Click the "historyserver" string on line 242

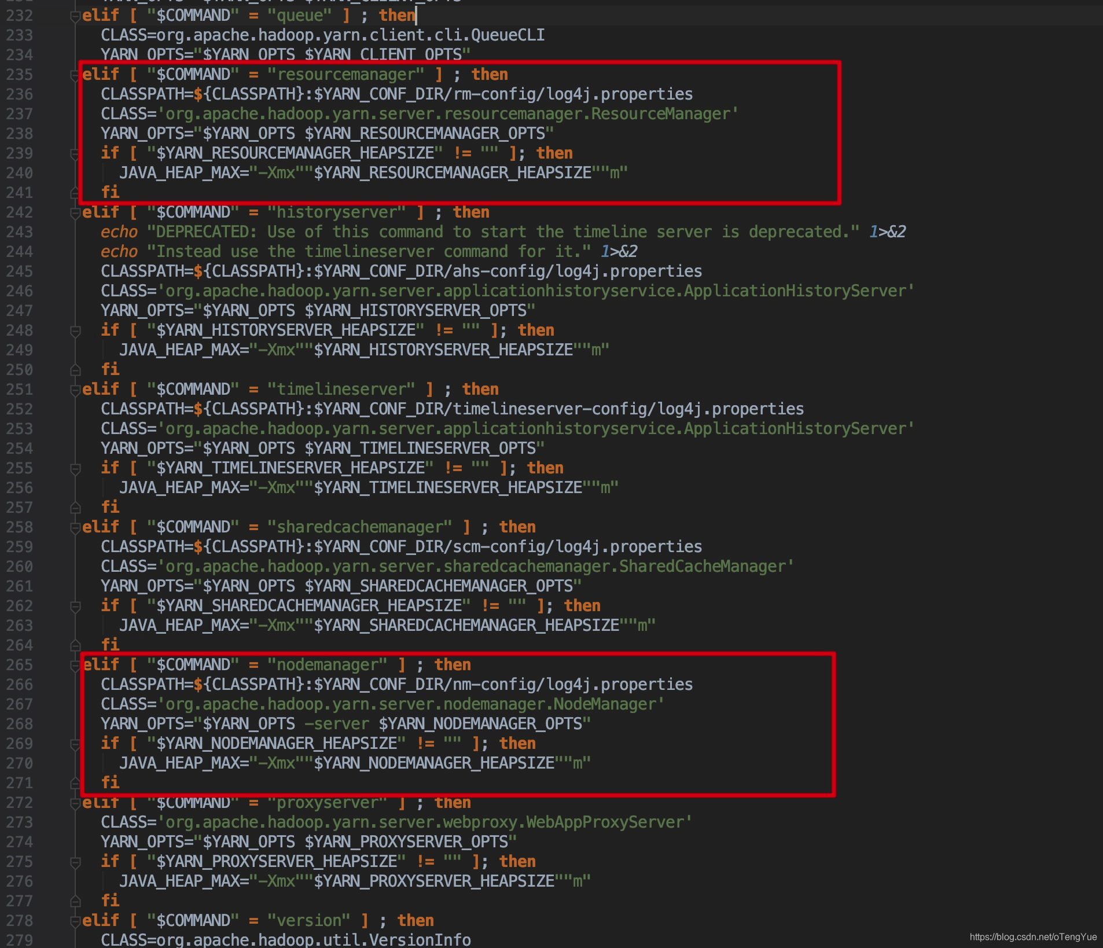337,212
